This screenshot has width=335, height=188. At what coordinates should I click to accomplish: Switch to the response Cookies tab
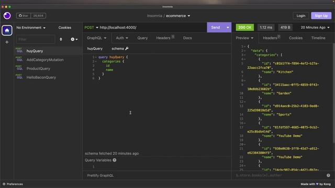point(296,38)
